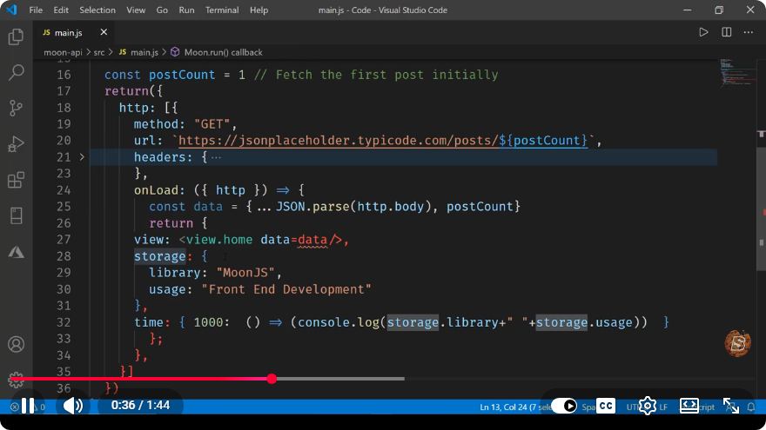The width and height of the screenshot is (766, 430).
Task: Click the Run Code play icon
Action: 703,32
